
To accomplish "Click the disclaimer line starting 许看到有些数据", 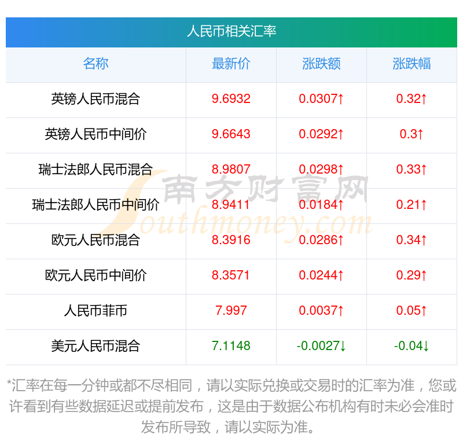I will (x=231, y=406).
